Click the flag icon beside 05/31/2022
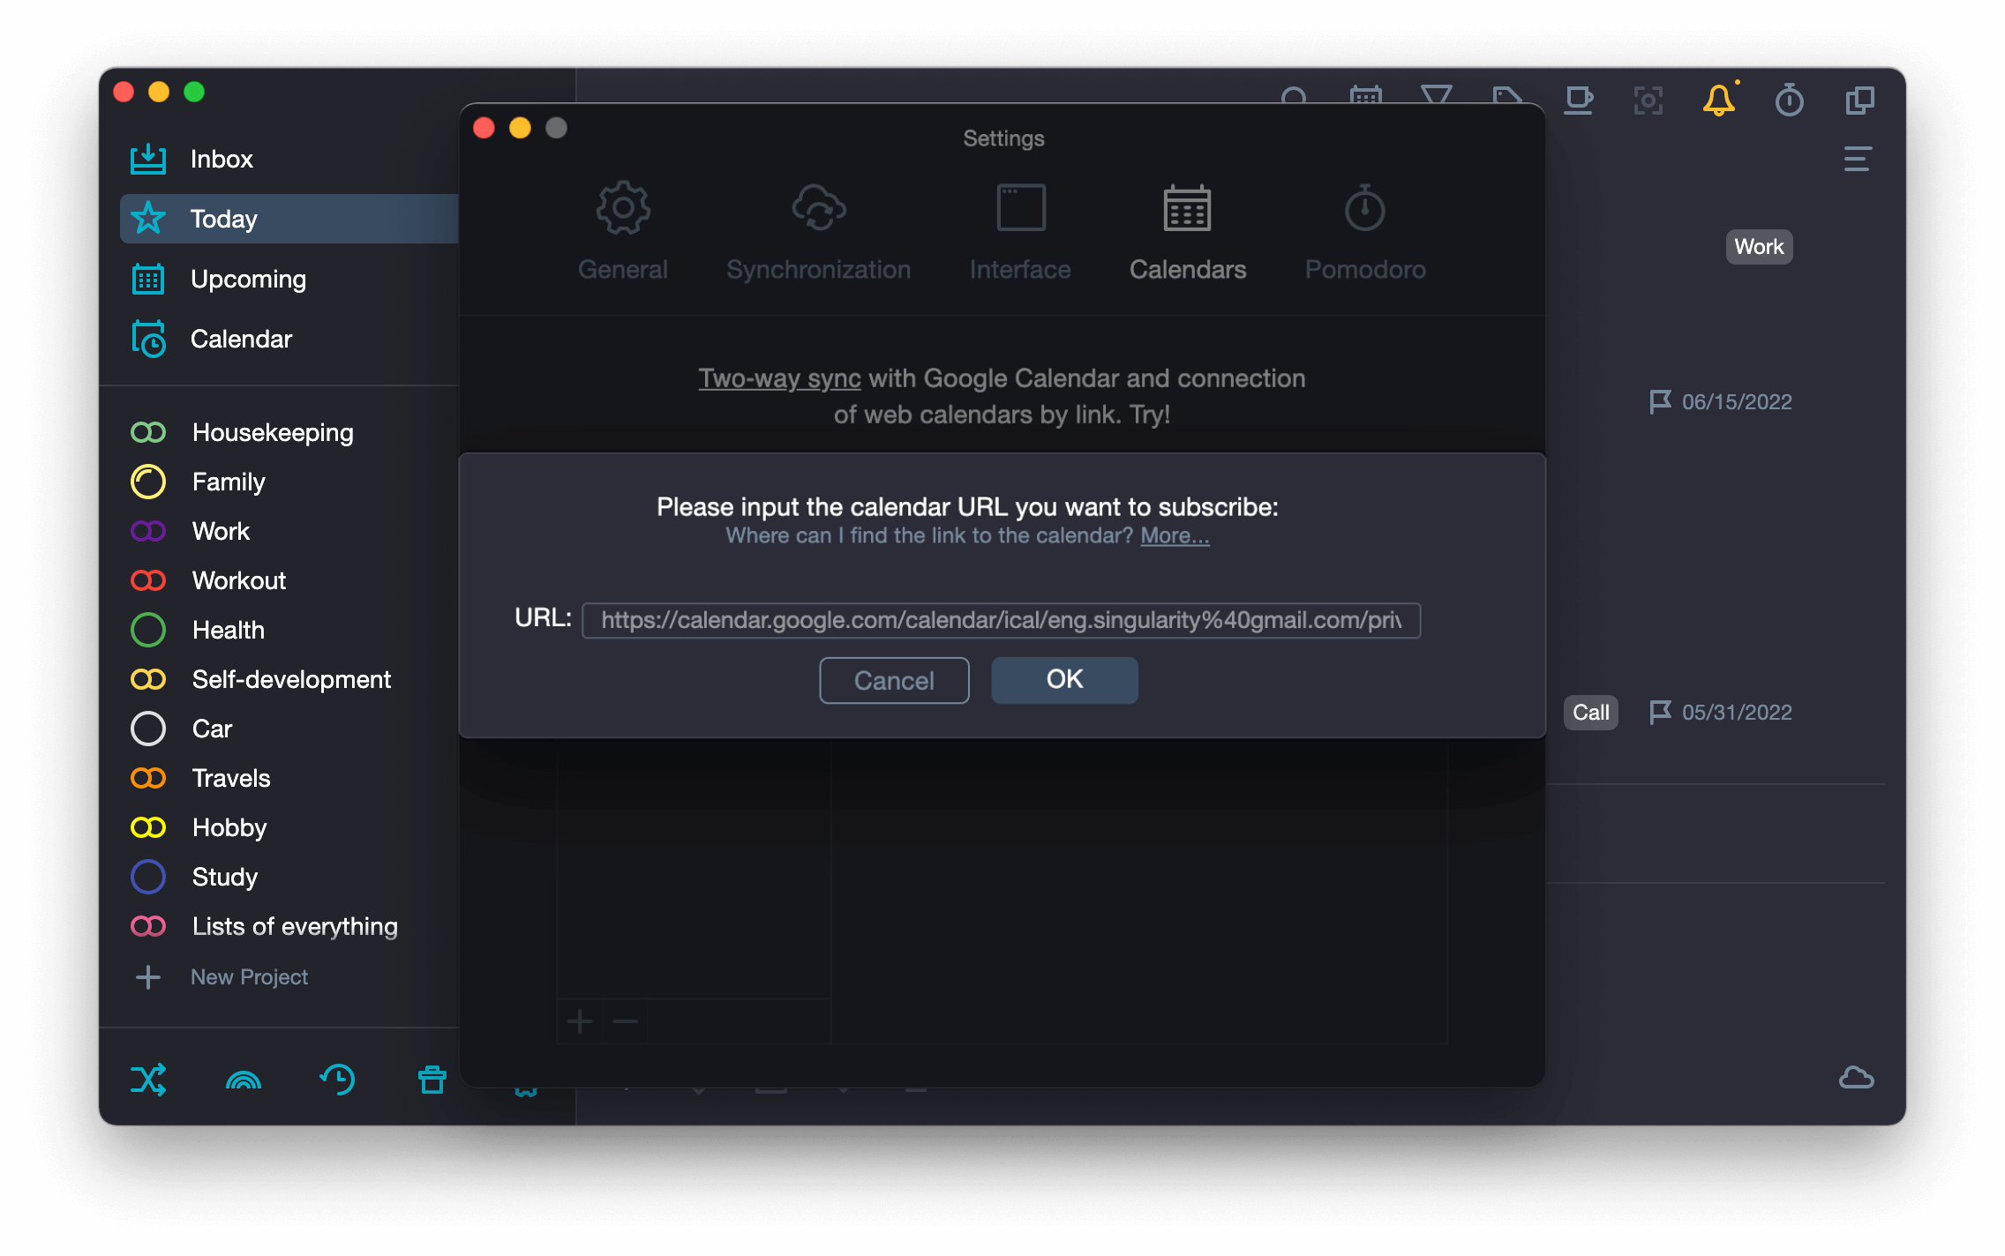Viewport: 2005px width, 1256px height. [1660, 712]
